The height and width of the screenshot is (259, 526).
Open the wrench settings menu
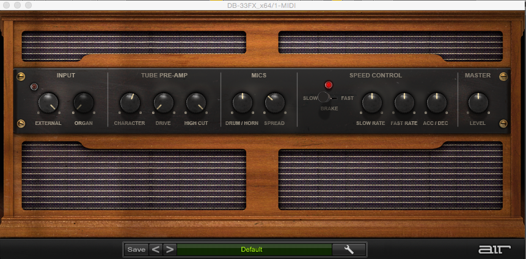tap(349, 250)
